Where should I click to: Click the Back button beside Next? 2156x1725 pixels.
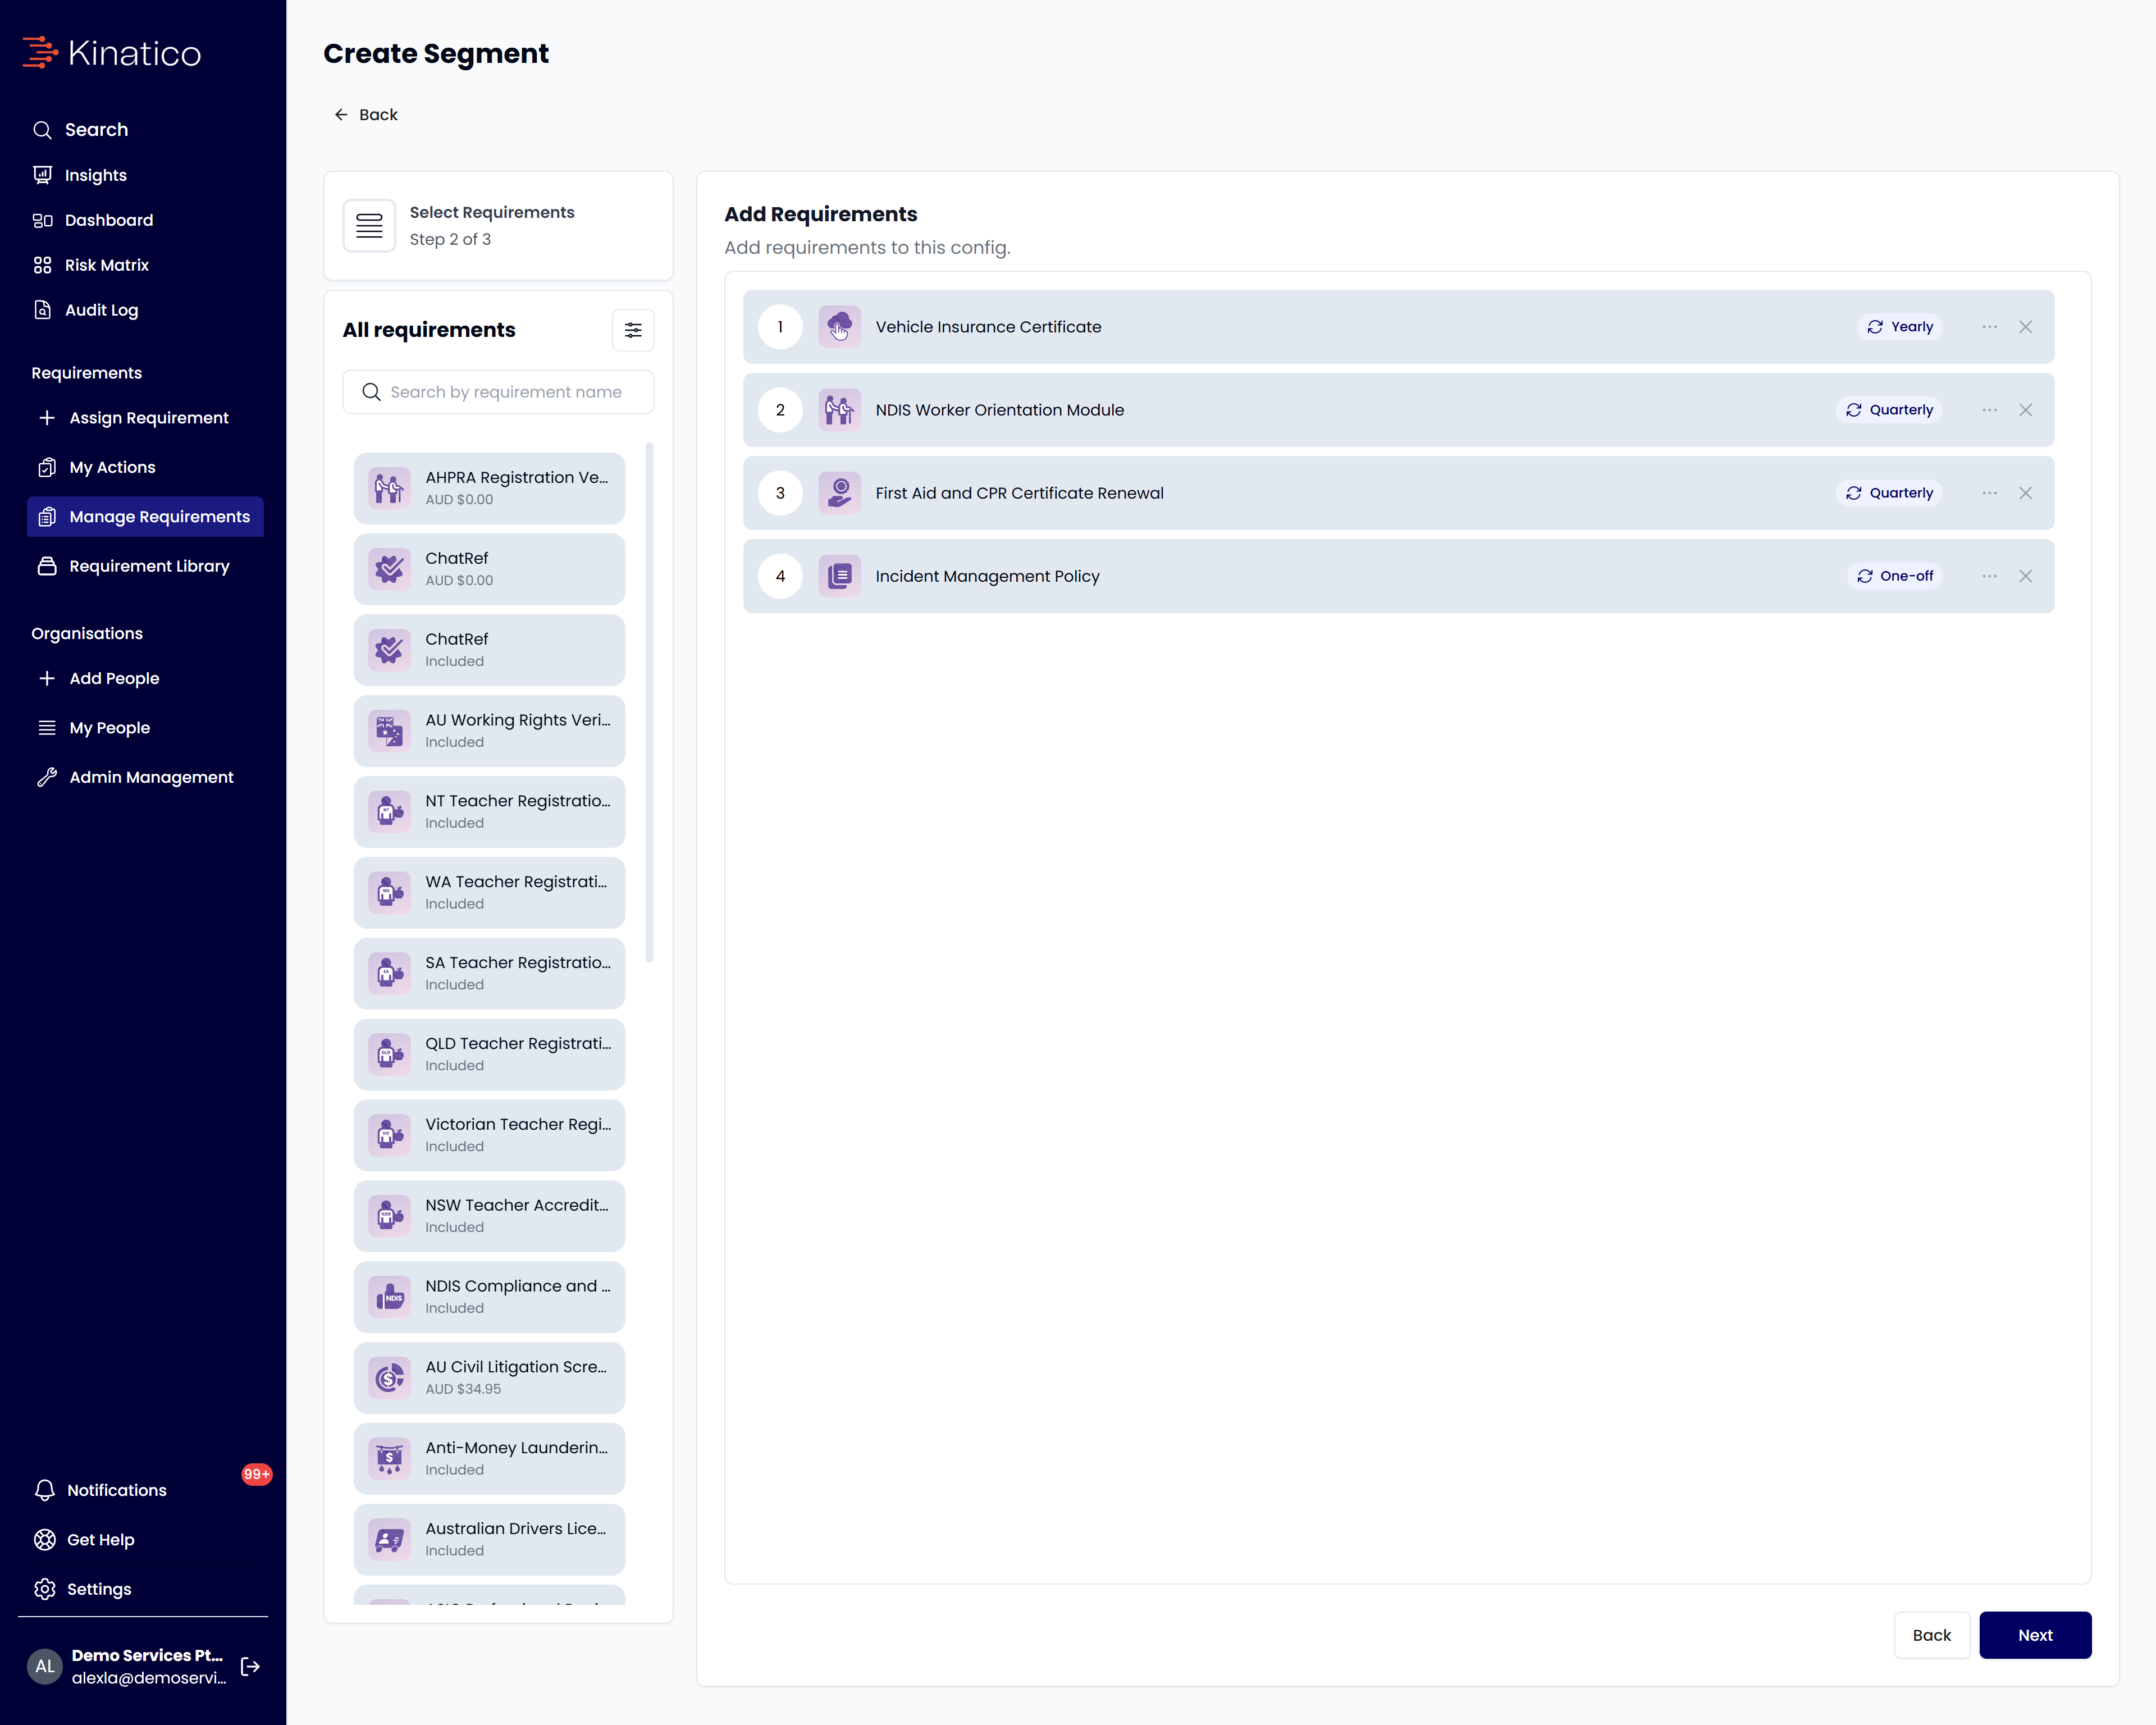(x=1931, y=1635)
